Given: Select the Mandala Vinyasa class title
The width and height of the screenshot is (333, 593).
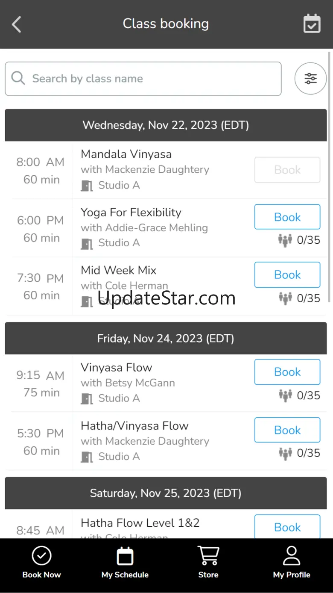Looking at the screenshot, I should 126,154.
